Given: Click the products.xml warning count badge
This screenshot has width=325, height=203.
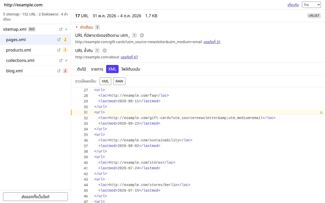Looking at the screenshot, I should tap(65, 50).
